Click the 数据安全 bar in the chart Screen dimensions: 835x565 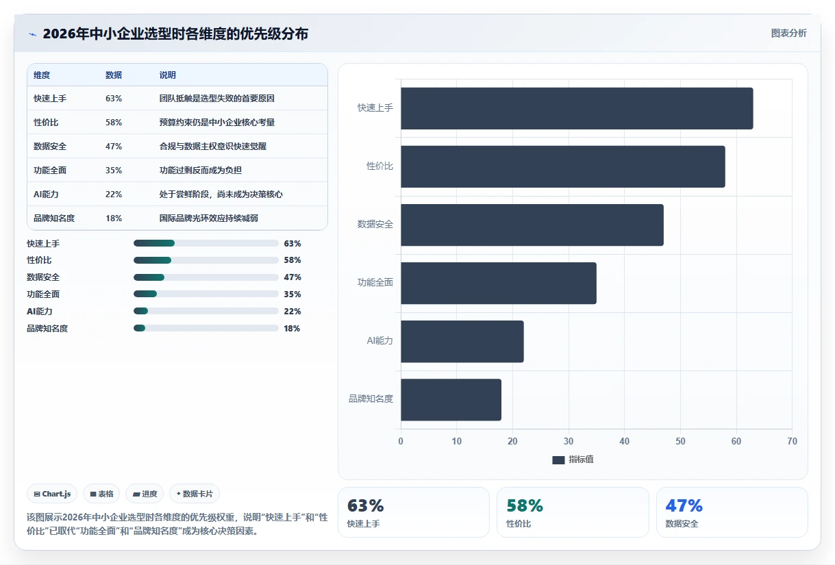coord(532,225)
